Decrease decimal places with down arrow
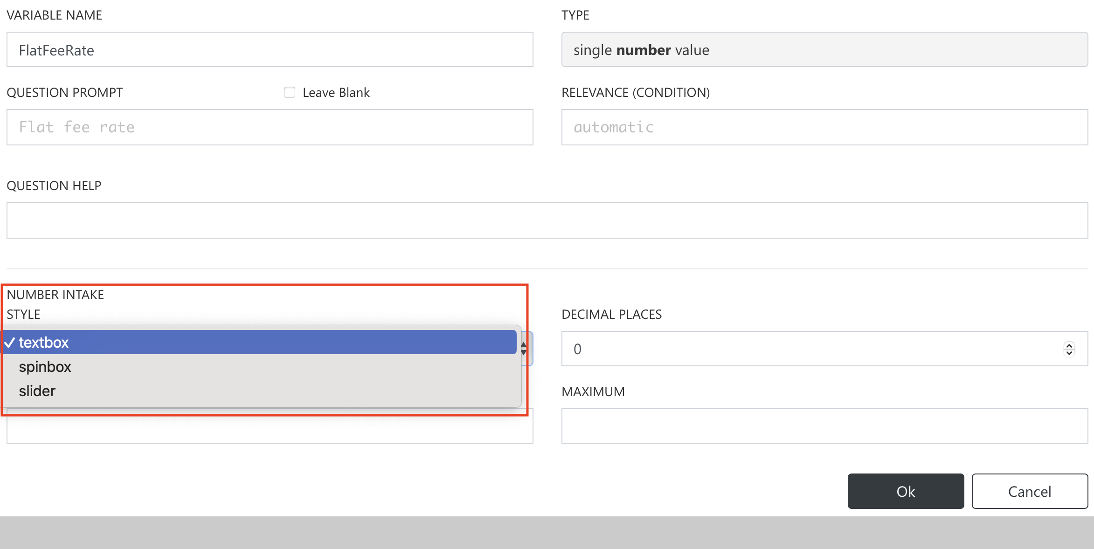1094x549 pixels. click(x=1069, y=353)
